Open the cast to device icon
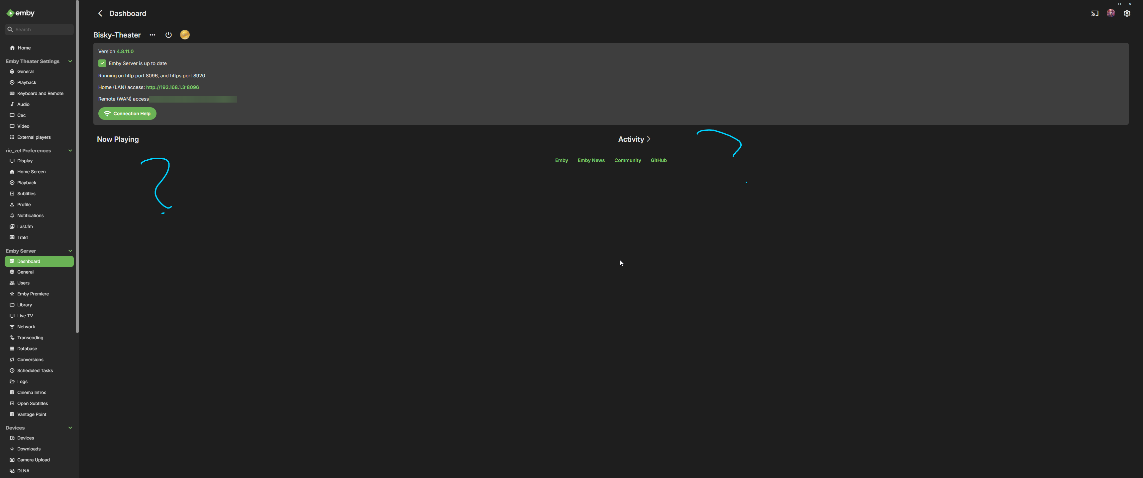This screenshot has height=478, width=1143. click(1094, 13)
